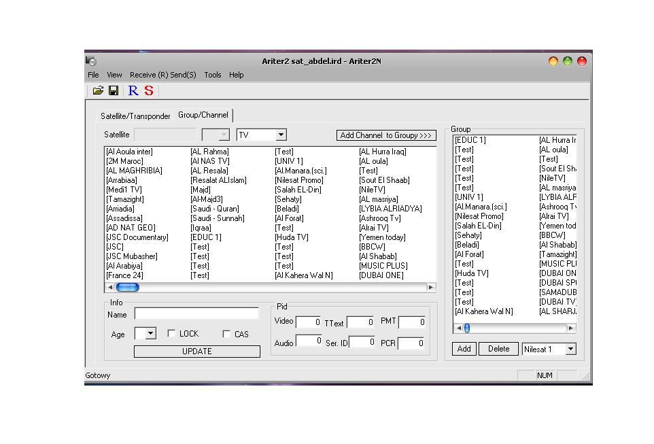
Task: Click the open file folder icon
Action: click(x=98, y=90)
